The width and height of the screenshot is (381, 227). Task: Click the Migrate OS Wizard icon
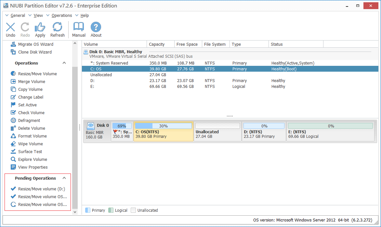13,44
